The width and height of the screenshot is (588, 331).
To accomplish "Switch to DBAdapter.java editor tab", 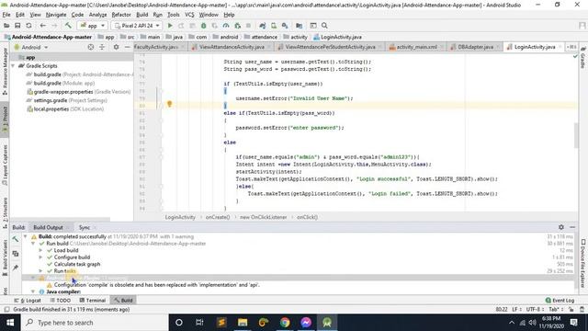I will 476,47.
